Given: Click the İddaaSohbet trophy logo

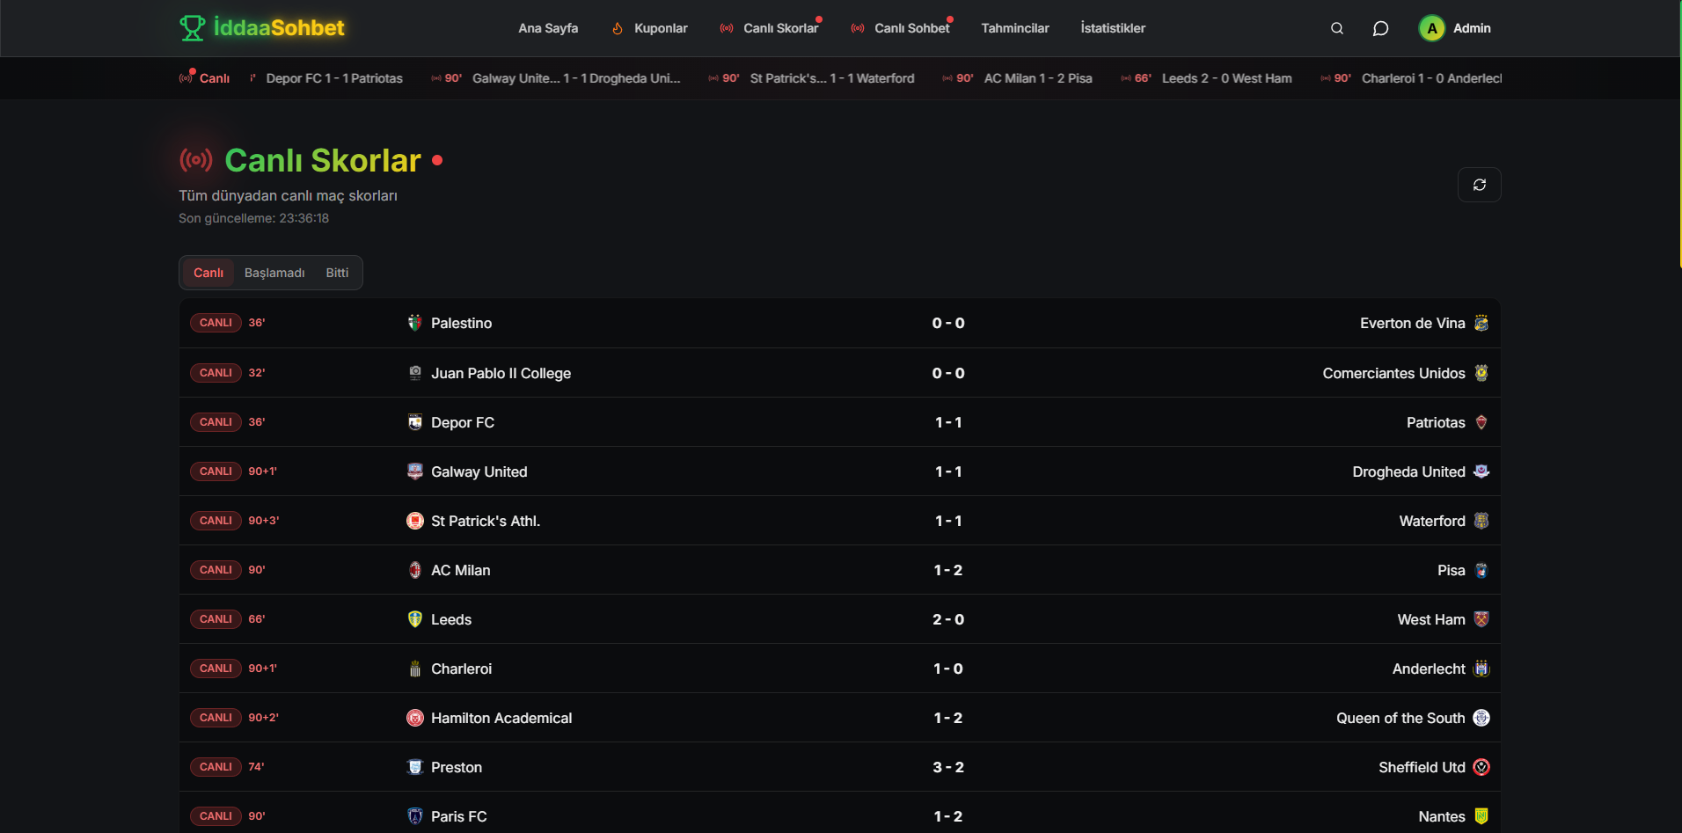Looking at the screenshot, I should click(192, 28).
